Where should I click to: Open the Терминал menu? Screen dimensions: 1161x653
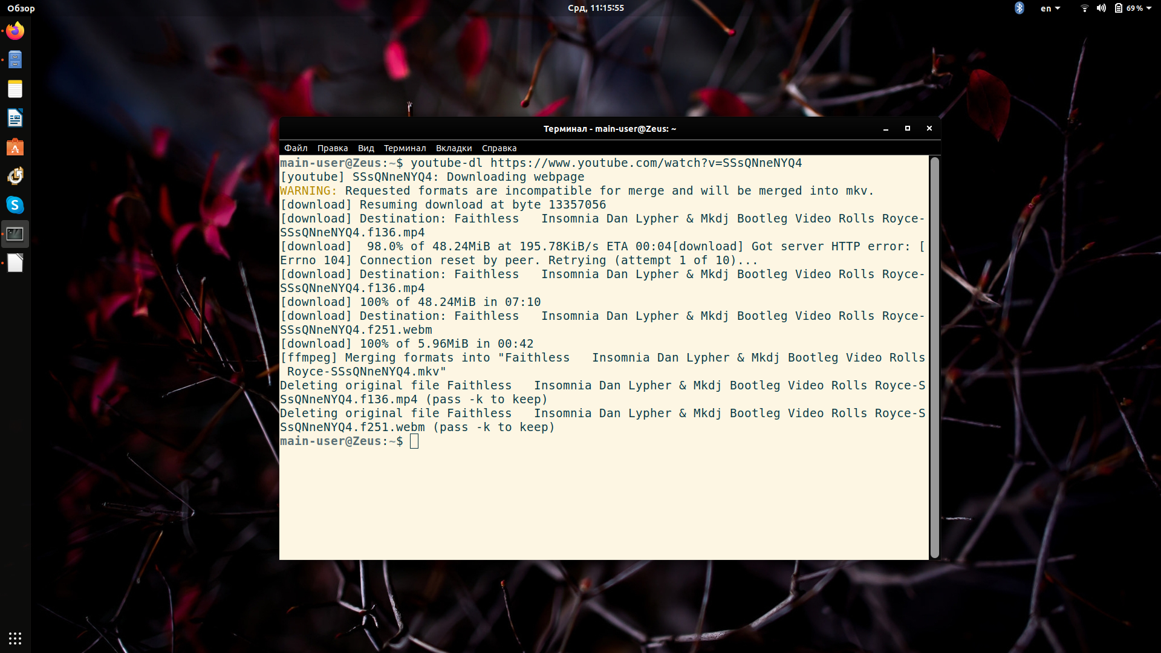pyautogui.click(x=405, y=148)
